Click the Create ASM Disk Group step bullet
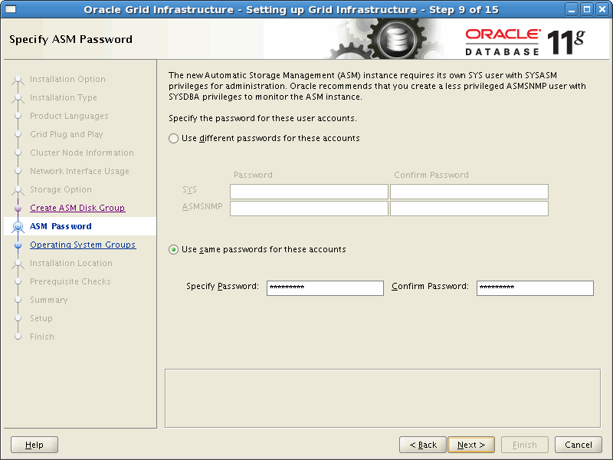 pos(18,208)
